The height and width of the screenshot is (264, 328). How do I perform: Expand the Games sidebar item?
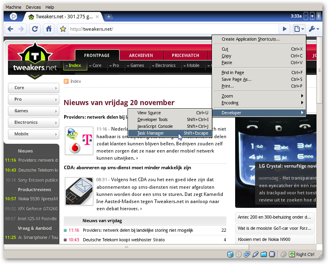pos(34,111)
